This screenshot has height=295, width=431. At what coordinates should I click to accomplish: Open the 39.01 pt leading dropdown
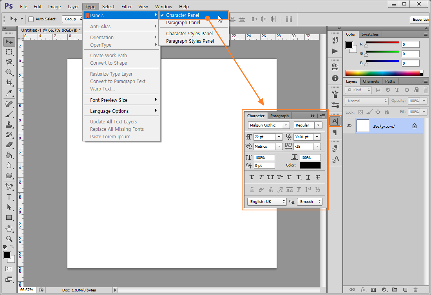pos(317,137)
